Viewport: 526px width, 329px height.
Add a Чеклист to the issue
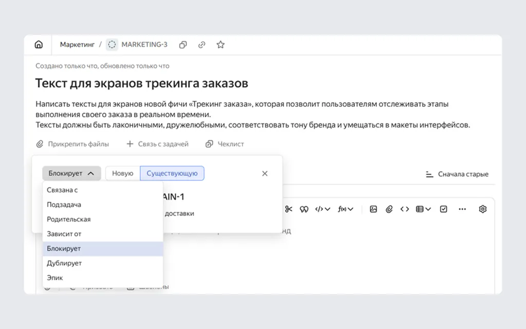tap(224, 144)
